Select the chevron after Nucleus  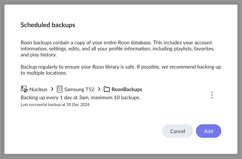point(52,89)
